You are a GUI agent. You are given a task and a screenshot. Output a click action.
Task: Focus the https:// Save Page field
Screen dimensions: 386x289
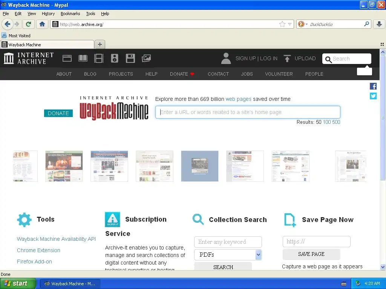point(316,242)
